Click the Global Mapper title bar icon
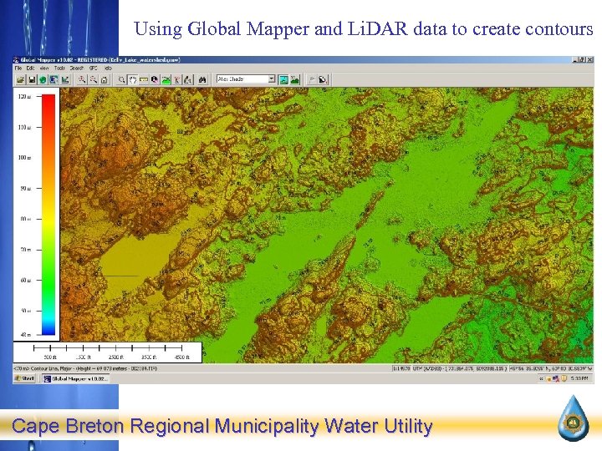Screen dimensions: 602x451 coord(16,60)
